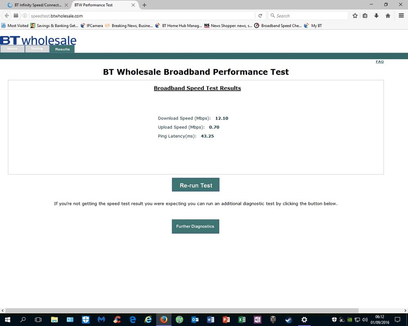Select the Testing tab

tap(37, 49)
